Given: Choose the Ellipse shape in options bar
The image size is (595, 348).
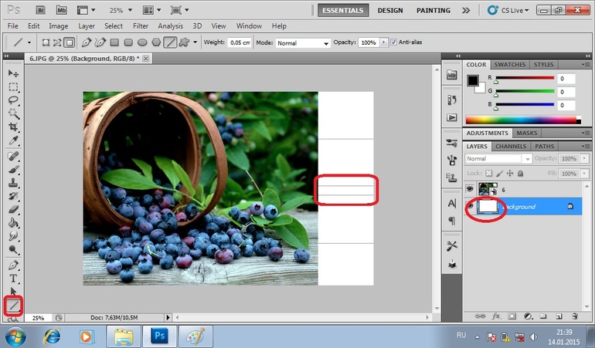Looking at the screenshot, I should click(x=142, y=42).
